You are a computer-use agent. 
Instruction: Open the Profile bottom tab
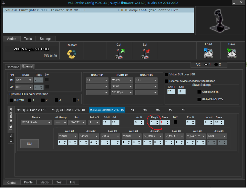28,182
